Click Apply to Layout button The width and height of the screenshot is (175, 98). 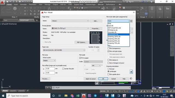pyautogui.click(x=91, y=79)
